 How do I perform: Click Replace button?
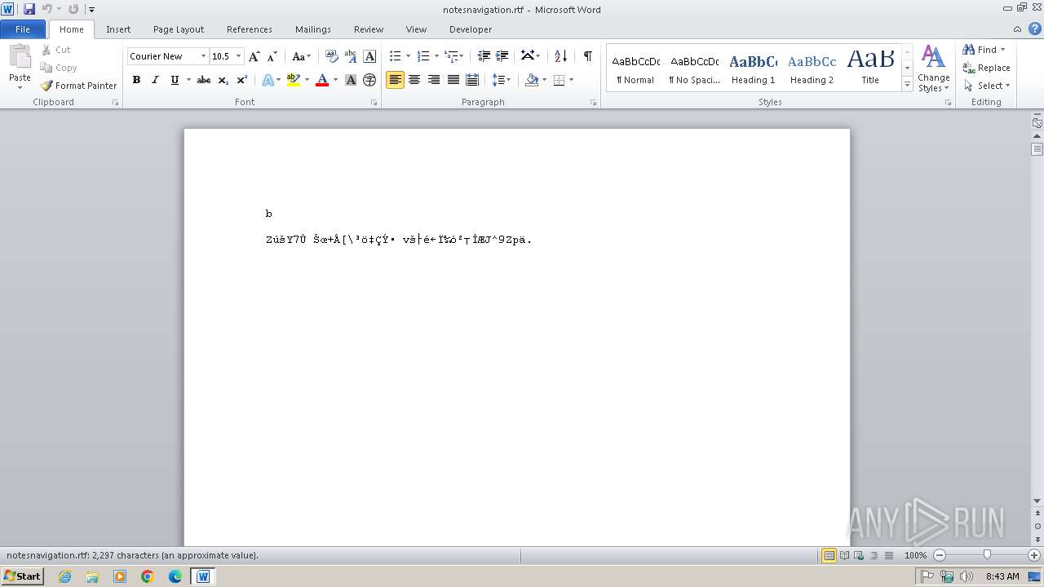987,68
